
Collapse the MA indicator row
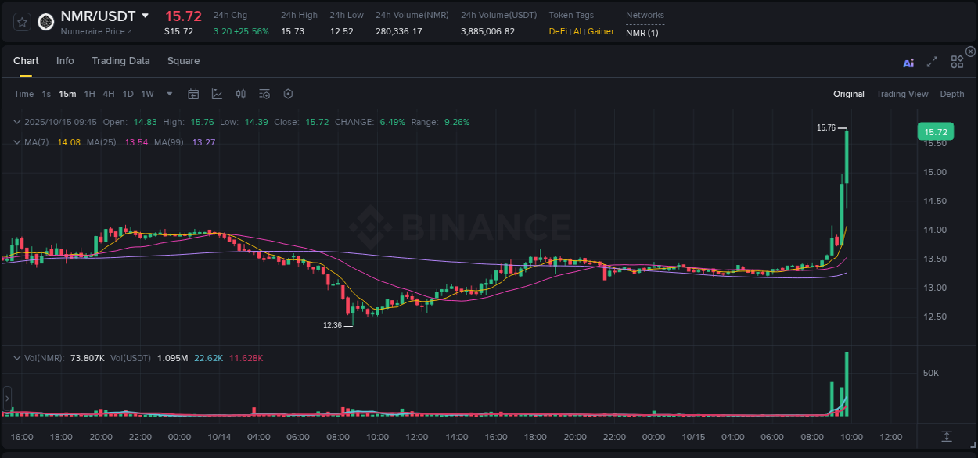pos(16,142)
